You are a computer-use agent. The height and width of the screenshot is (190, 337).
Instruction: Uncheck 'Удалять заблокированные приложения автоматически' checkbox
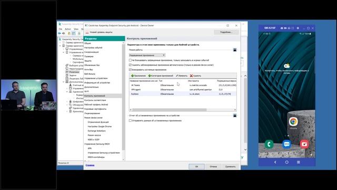(x=130, y=65)
